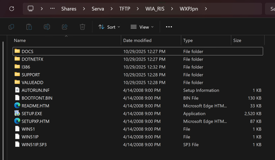Select the WIN51IP.SP3 file
The width and height of the screenshot is (275, 160).
click(35, 144)
